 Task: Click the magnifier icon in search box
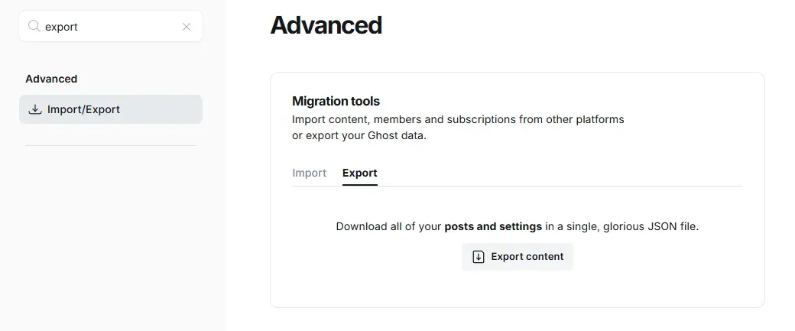click(34, 27)
